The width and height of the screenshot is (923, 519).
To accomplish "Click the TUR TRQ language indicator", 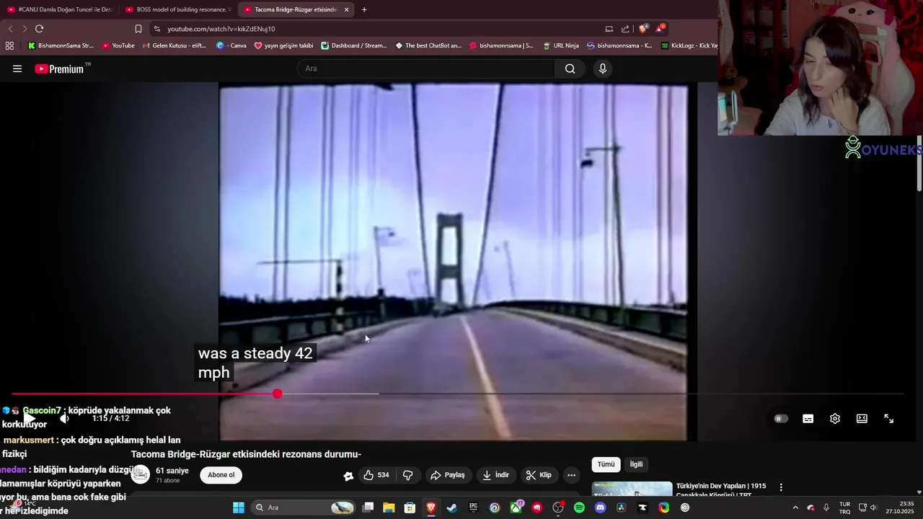I will coord(844,507).
